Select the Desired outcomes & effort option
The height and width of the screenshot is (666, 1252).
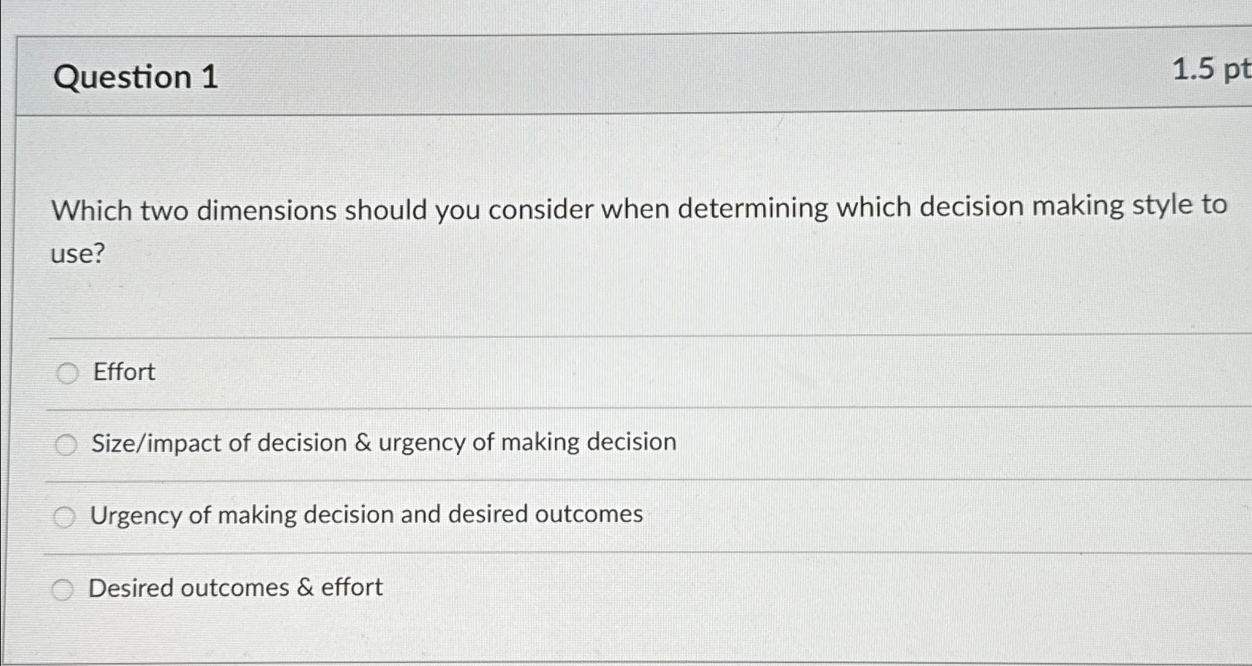(x=63, y=589)
